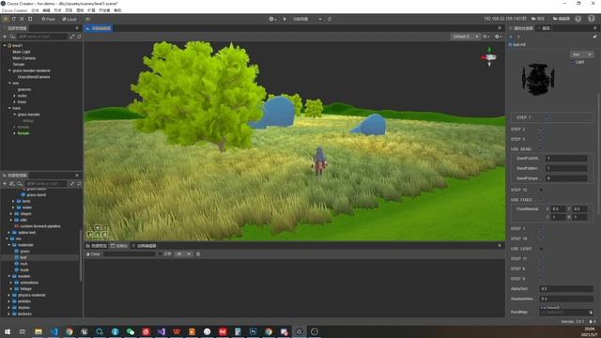Toggle the USE BEND checkbox
Image resolution: width=601 pixels, height=338 pixels.
pyautogui.click(x=541, y=149)
